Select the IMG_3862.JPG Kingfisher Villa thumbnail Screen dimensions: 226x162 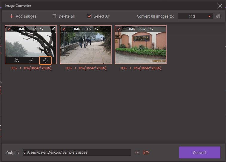[x=141, y=48]
